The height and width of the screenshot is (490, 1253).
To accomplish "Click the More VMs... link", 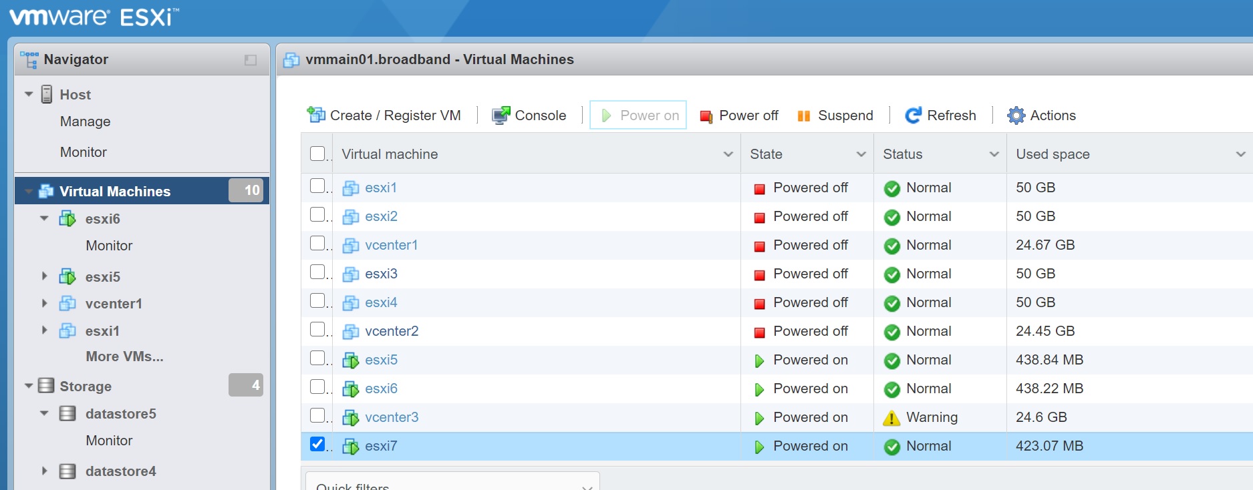I will click(x=124, y=356).
